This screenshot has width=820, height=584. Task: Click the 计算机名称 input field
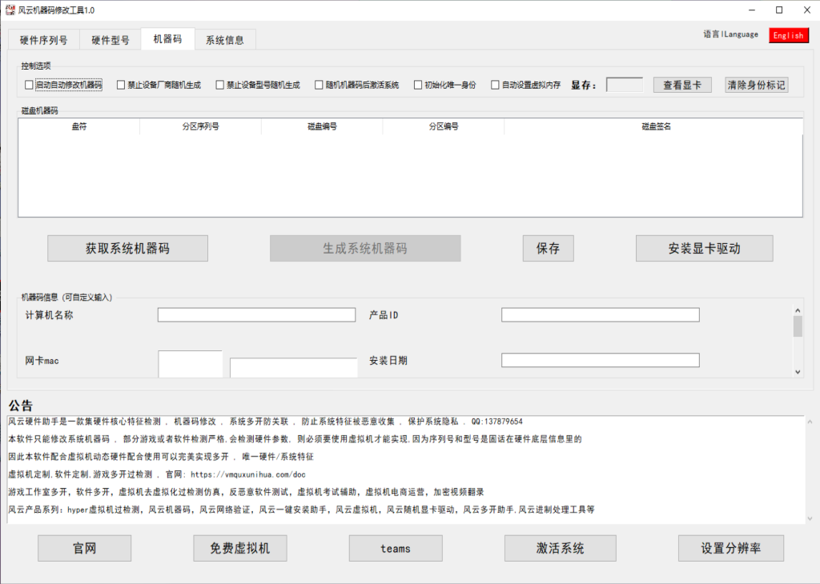[256, 314]
